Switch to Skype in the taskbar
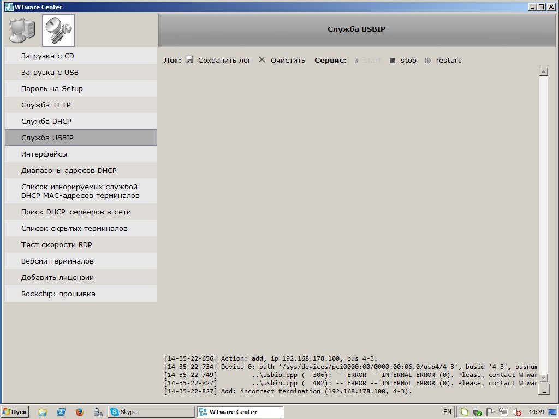 click(151, 412)
